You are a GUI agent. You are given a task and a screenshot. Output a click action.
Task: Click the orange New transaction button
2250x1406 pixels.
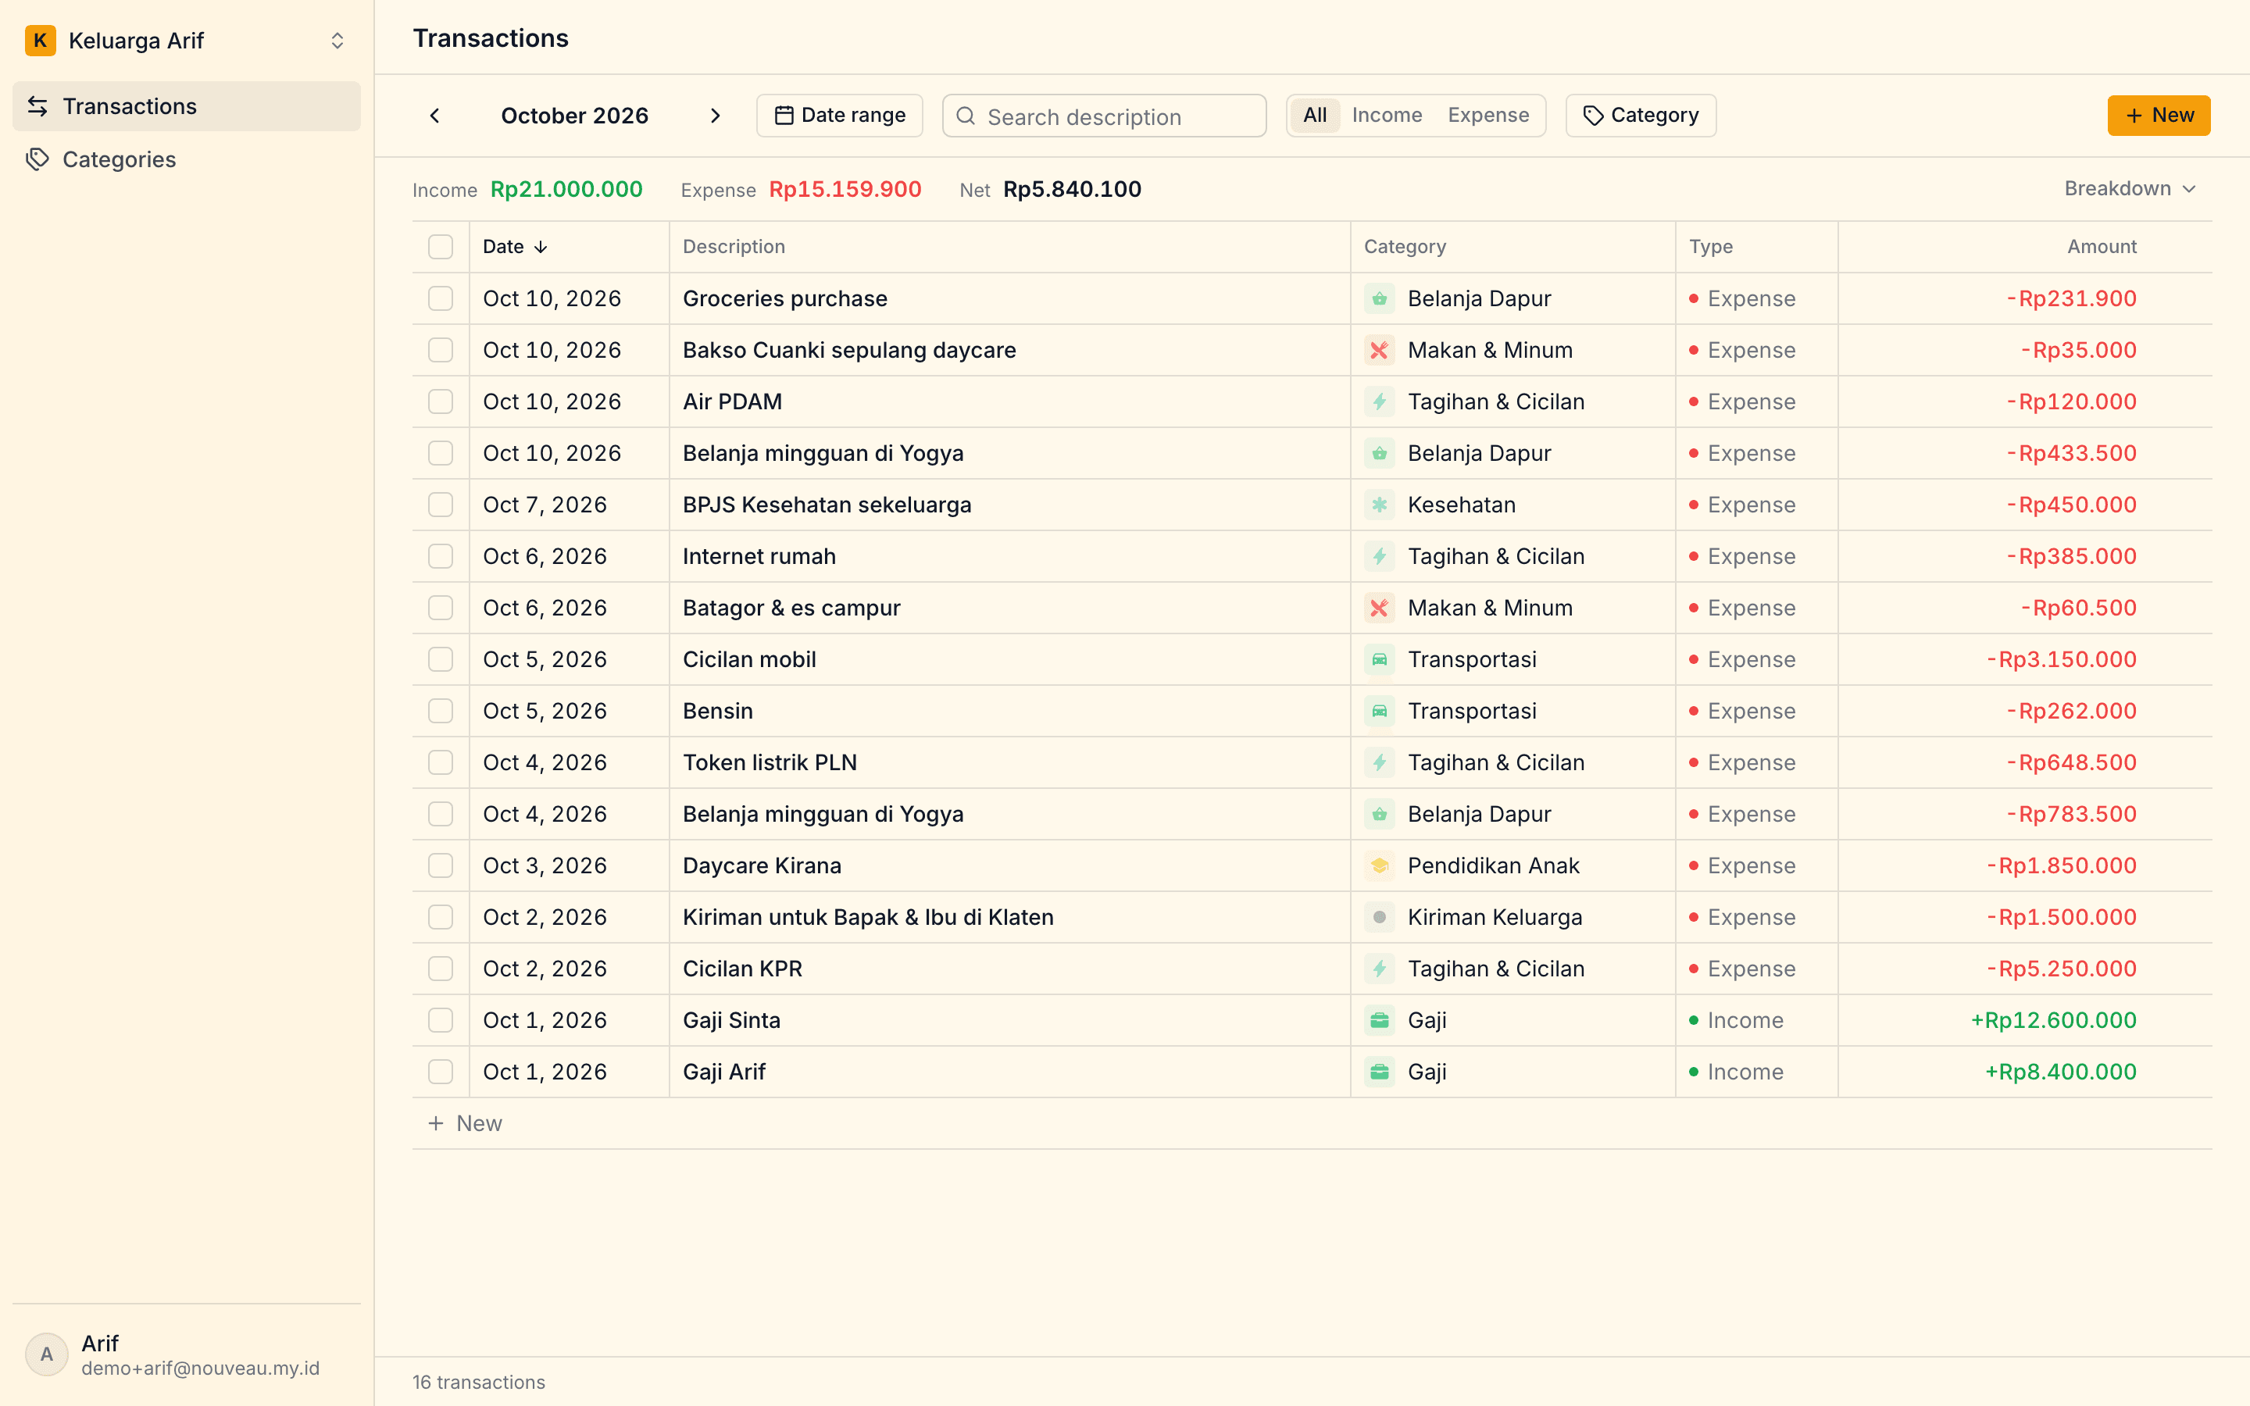(x=2159, y=116)
